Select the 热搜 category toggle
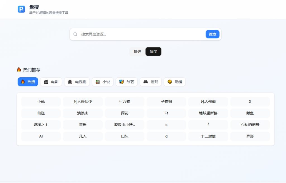The width and height of the screenshot is (286, 183). (27, 81)
